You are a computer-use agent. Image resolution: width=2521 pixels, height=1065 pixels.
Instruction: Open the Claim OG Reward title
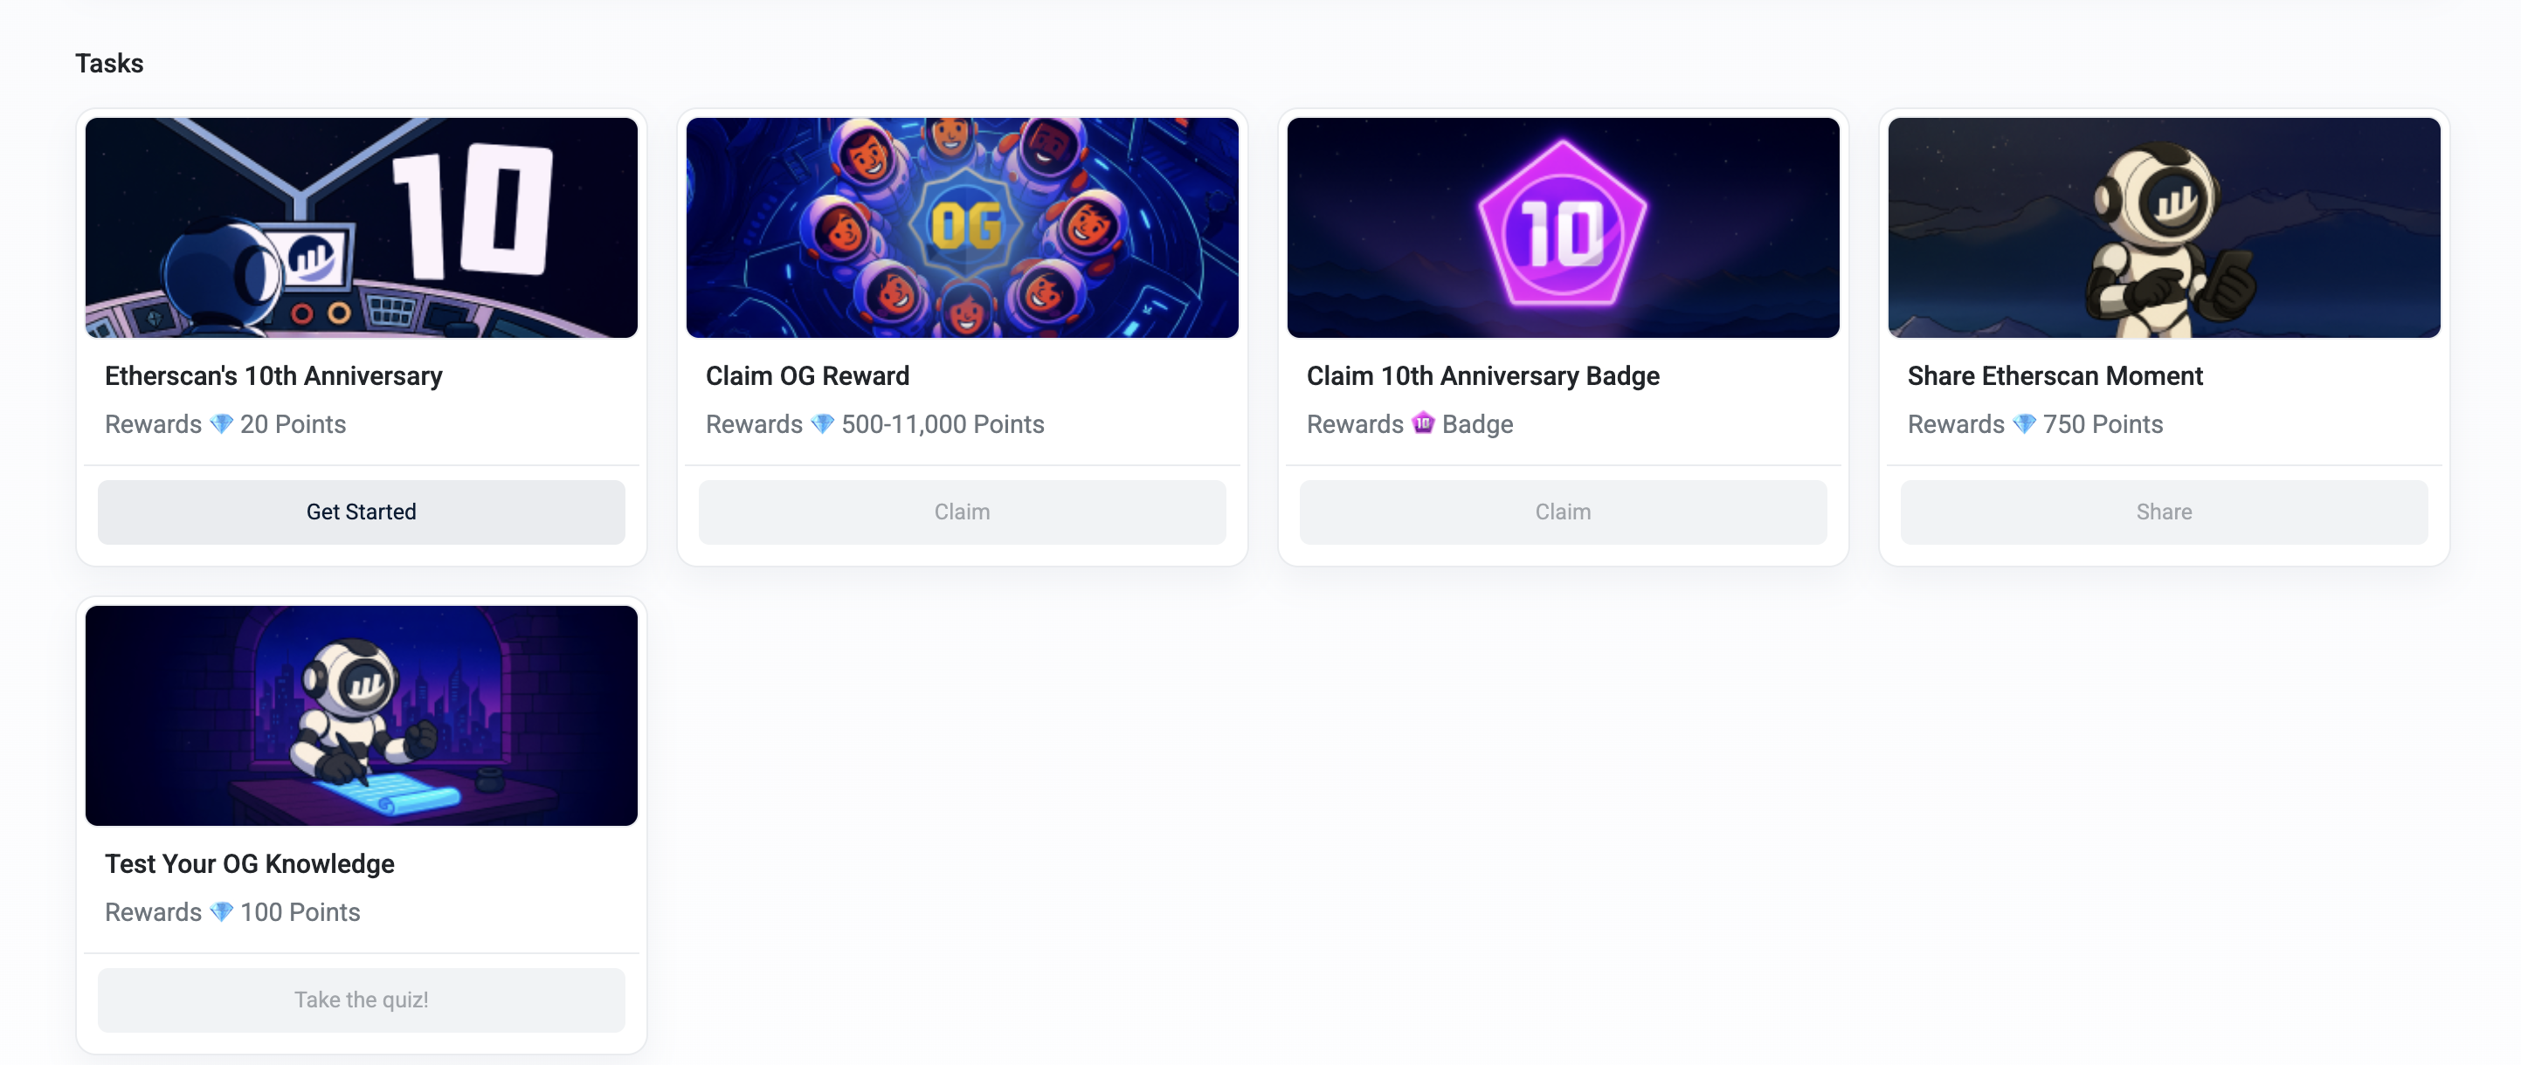[x=807, y=375]
